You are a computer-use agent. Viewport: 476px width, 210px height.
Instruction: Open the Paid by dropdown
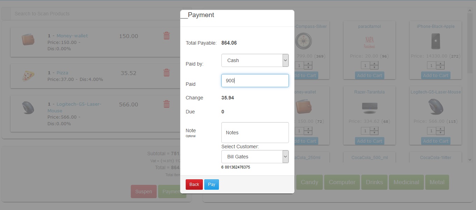pos(255,60)
